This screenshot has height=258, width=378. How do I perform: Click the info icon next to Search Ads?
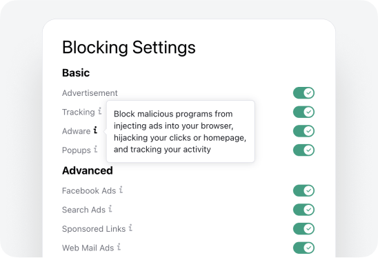[x=110, y=209]
